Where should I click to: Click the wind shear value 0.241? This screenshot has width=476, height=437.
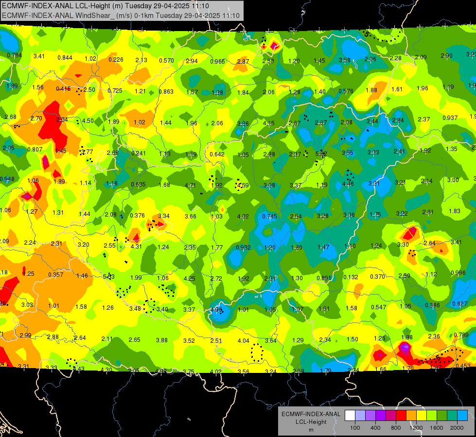coord(139,153)
